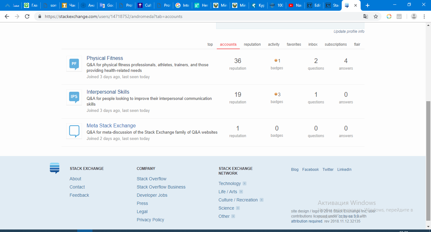
Task: Expand the Other category arrow
Action: coord(233,216)
